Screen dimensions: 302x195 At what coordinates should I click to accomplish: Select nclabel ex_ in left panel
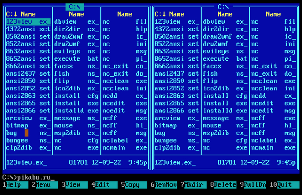[x=125, y=140]
